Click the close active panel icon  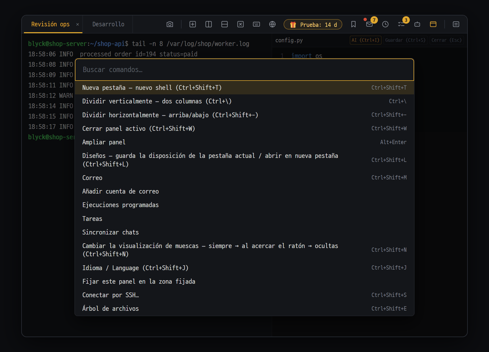[x=241, y=24]
